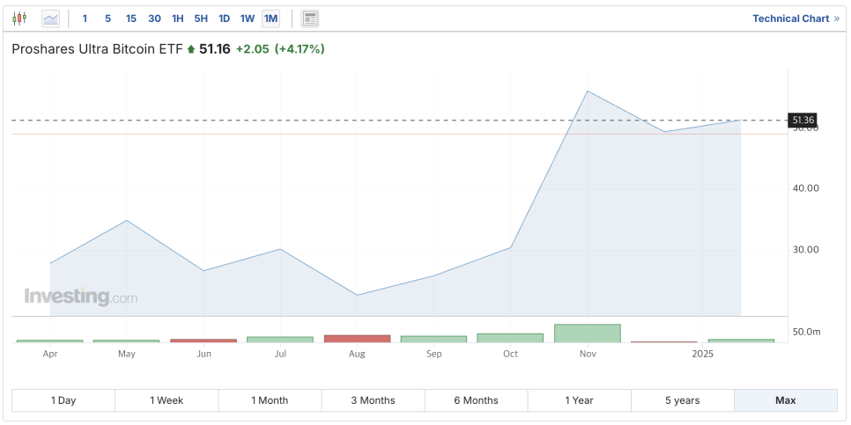Click the 30.00 axis label
This screenshot has height=425, width=851.
(805, 250)
